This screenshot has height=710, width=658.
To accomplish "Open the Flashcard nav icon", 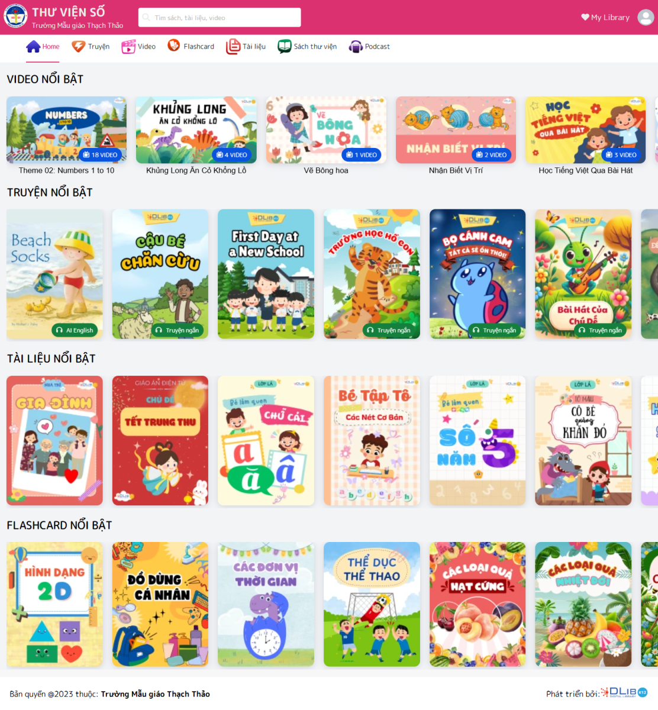I will (x=173, y=46).
